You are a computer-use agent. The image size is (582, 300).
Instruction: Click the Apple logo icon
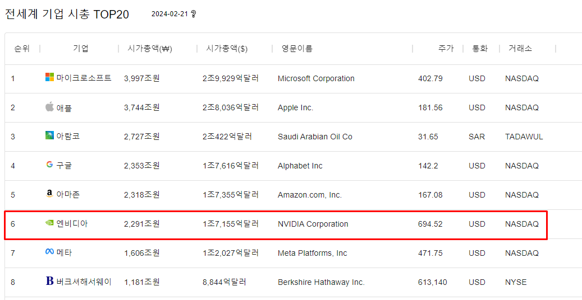coord(49,107)
